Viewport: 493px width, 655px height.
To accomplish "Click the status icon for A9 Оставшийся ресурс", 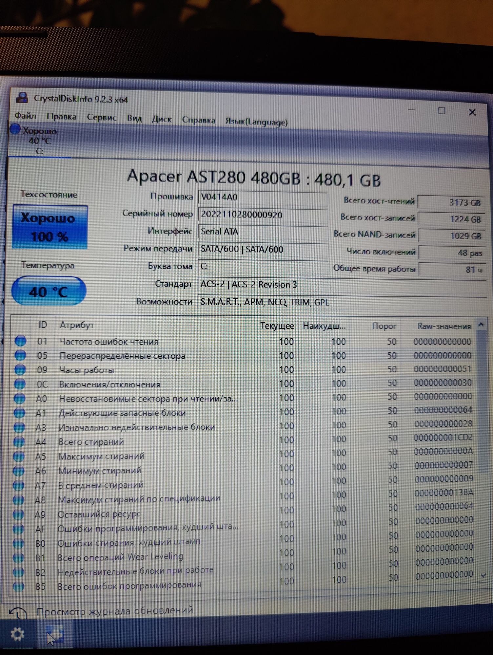I will (18, 514).
